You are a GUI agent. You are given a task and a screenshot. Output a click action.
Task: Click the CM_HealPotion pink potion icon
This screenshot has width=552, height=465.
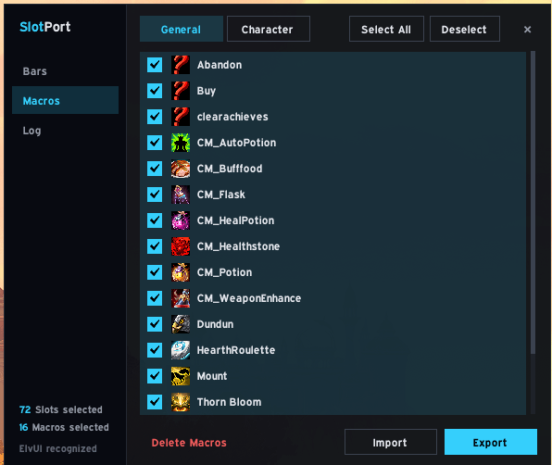pos(181,220)
